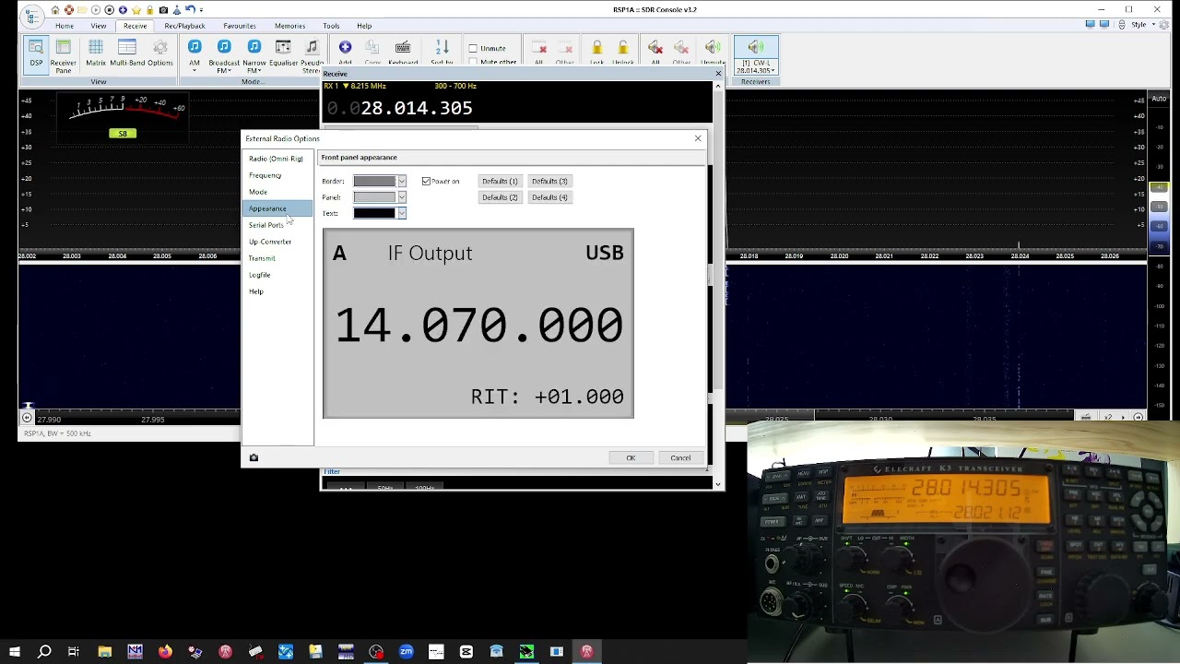Viewport: 1180px width, 664px height.
Task: Click the S8 signal meter indicator
Action: click(123, 134)
